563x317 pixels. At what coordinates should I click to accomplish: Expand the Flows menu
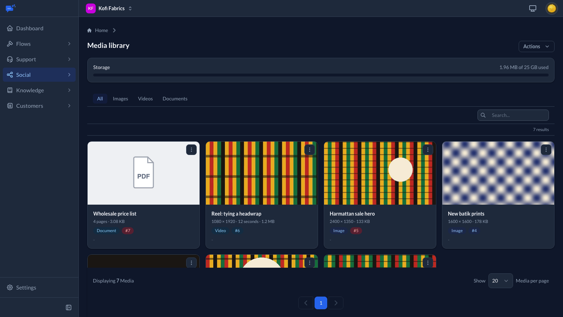(39, 44)
